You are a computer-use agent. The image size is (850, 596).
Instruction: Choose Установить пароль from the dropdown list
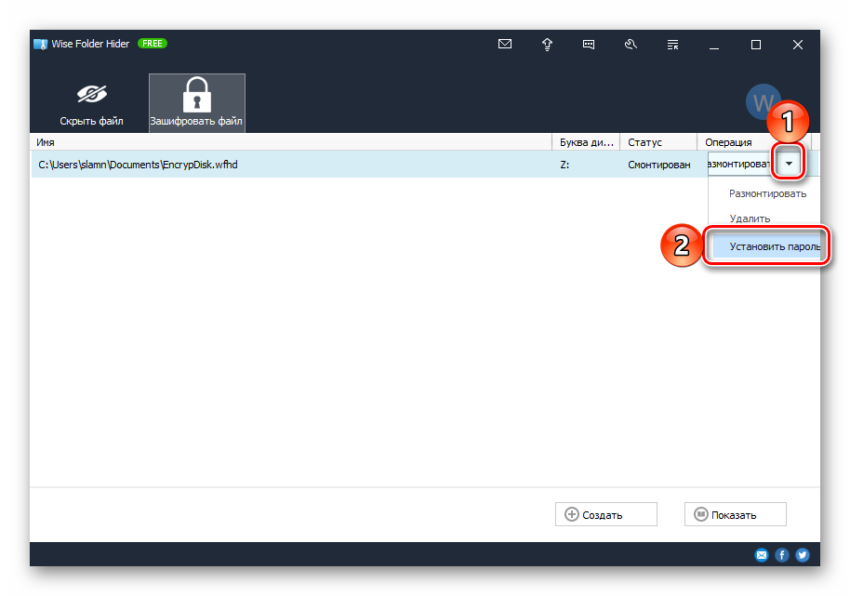(766, 246)
